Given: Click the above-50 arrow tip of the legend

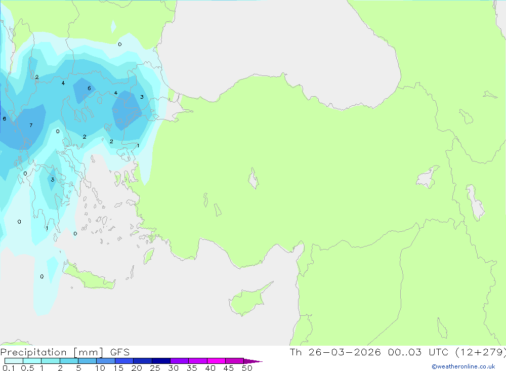Looking at the screenshot, I should 253,361.
